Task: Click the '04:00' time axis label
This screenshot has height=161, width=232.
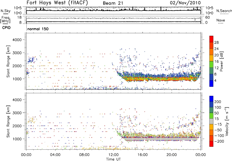Action: point(55,155)
